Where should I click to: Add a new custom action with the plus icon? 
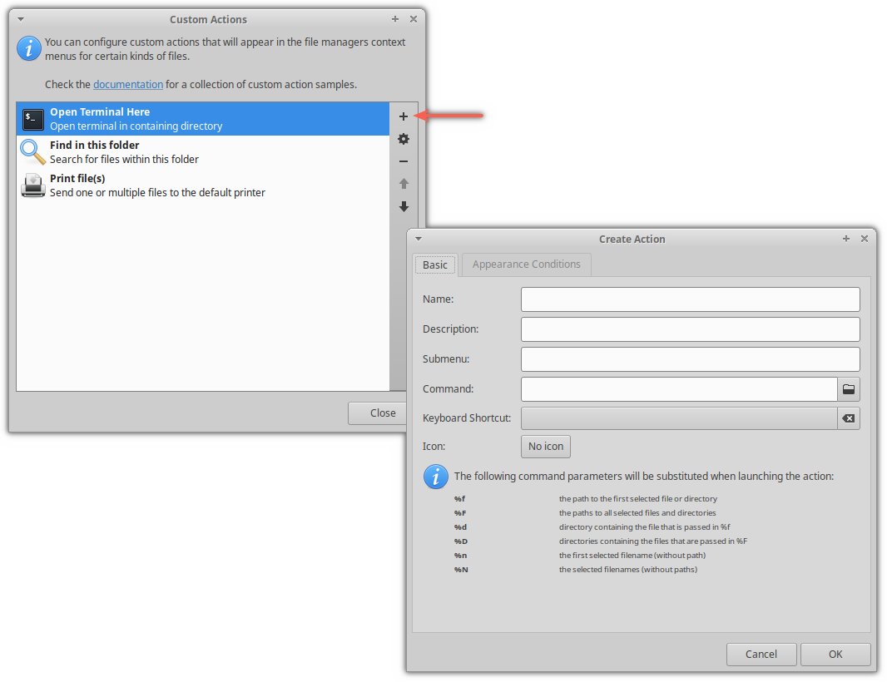pyautogui.click(x=404, y=116)
